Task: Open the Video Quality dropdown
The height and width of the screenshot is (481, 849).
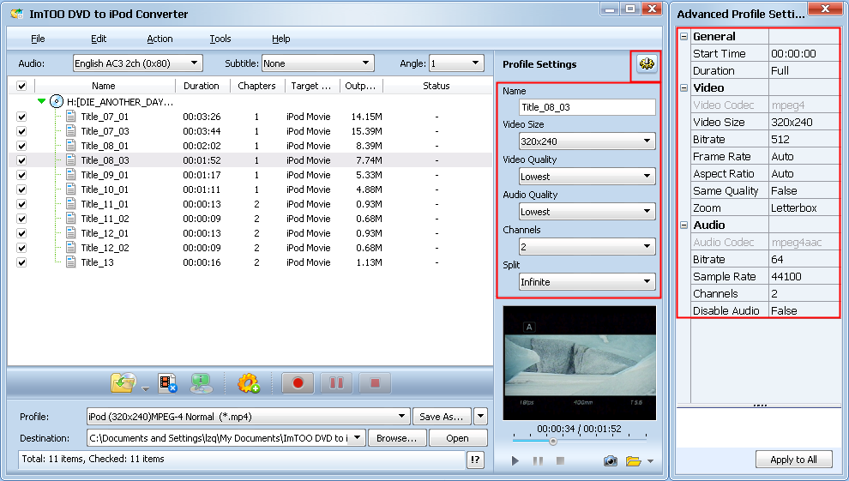Action: (587, 177)
